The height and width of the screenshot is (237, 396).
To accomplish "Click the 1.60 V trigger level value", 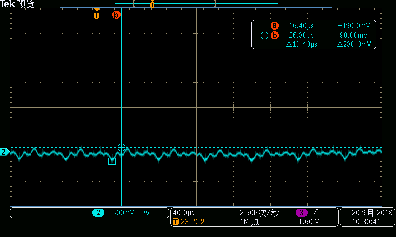I will (x=308, y=222).
